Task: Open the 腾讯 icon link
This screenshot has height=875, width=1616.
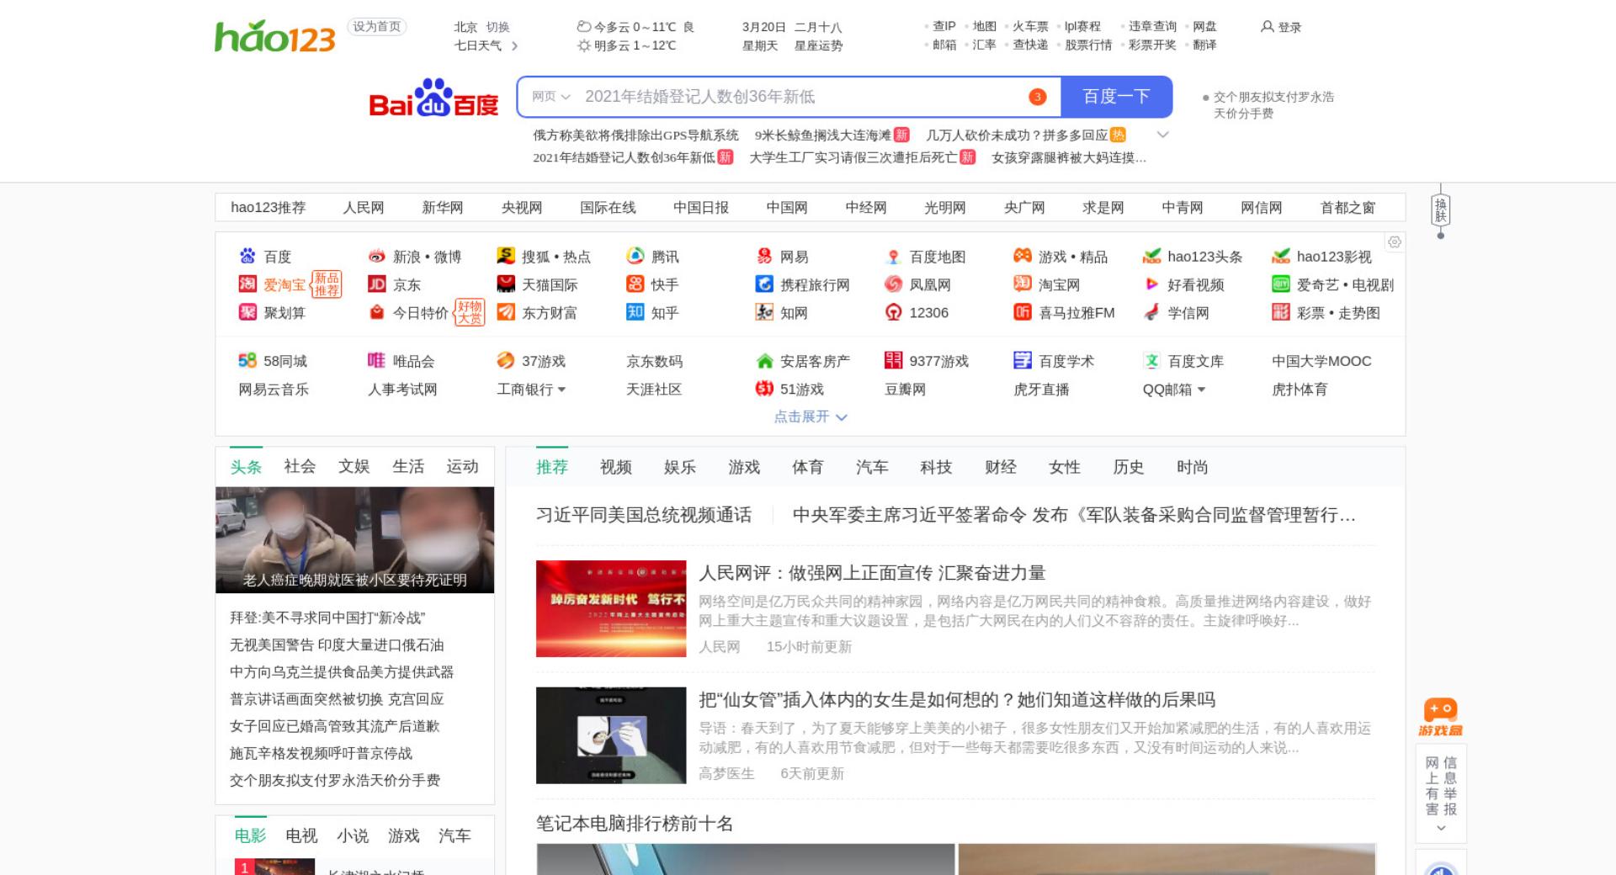Action: coord(635,256)
